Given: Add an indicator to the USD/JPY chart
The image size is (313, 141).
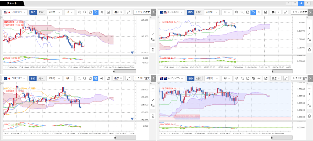Looking at the screenshot, I should click(108, 12).
